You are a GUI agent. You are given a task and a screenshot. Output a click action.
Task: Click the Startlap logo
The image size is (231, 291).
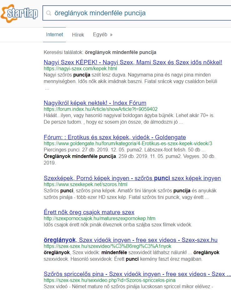click(x=19, y=13)
